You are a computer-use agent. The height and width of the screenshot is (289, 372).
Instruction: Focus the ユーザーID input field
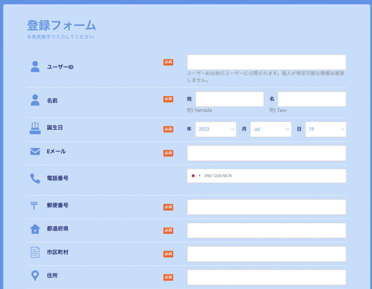point(266,62)
